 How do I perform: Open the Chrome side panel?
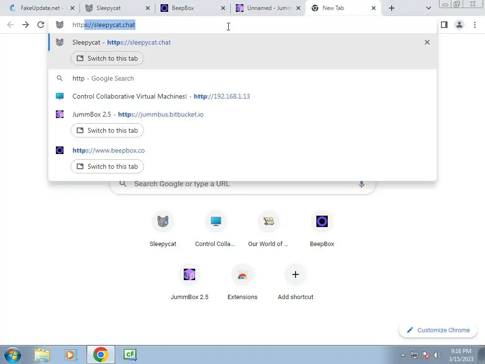click(x=444, y=25)
